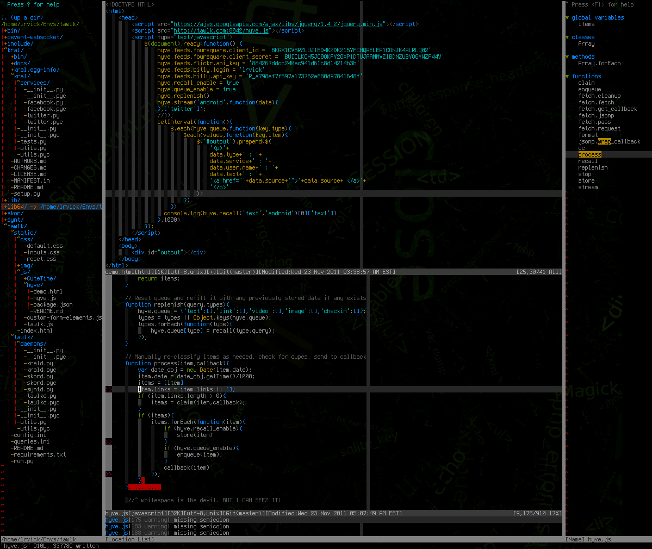Jump to the claim function tag
Viewport: 652px width, 549px height.
(x=586, y=83)
